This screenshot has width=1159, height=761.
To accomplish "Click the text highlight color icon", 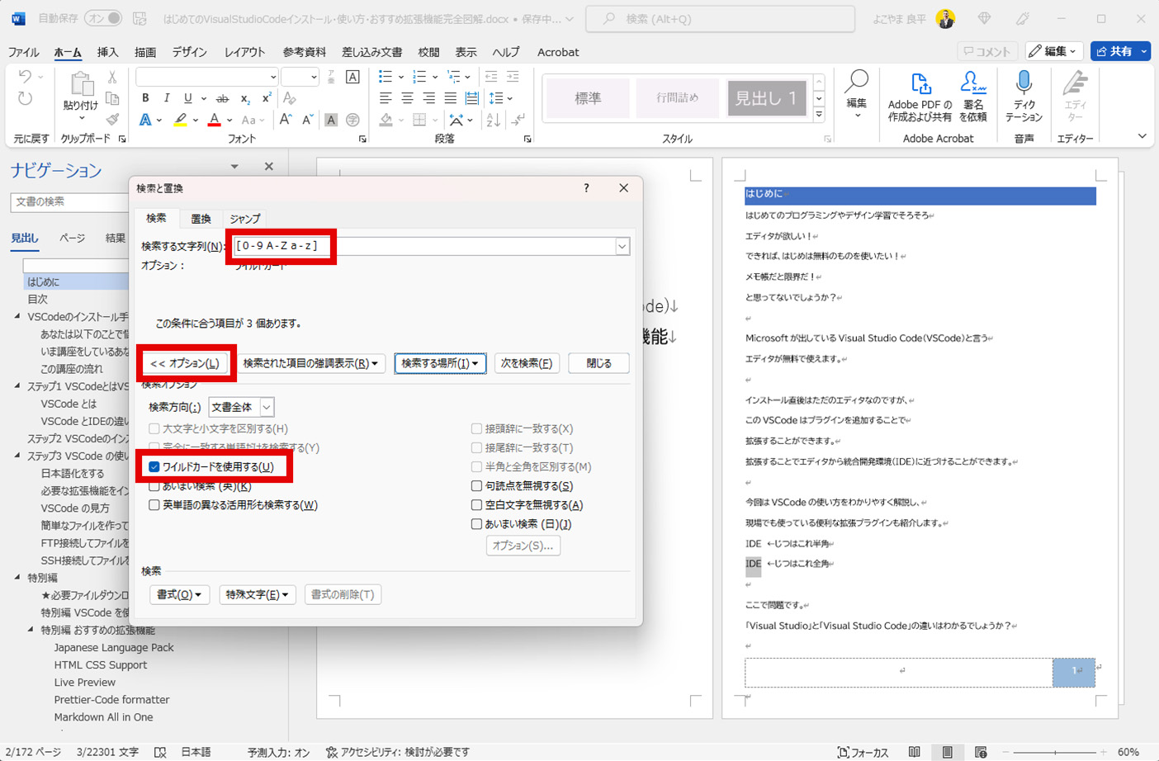I will pyautogui.click(x=180, y=120).
